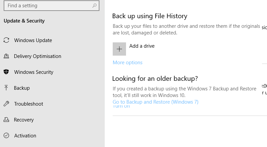Screen dimensions: 267x147
Task: Click the Back up using File History heading
Action: [x=150, y=16]
